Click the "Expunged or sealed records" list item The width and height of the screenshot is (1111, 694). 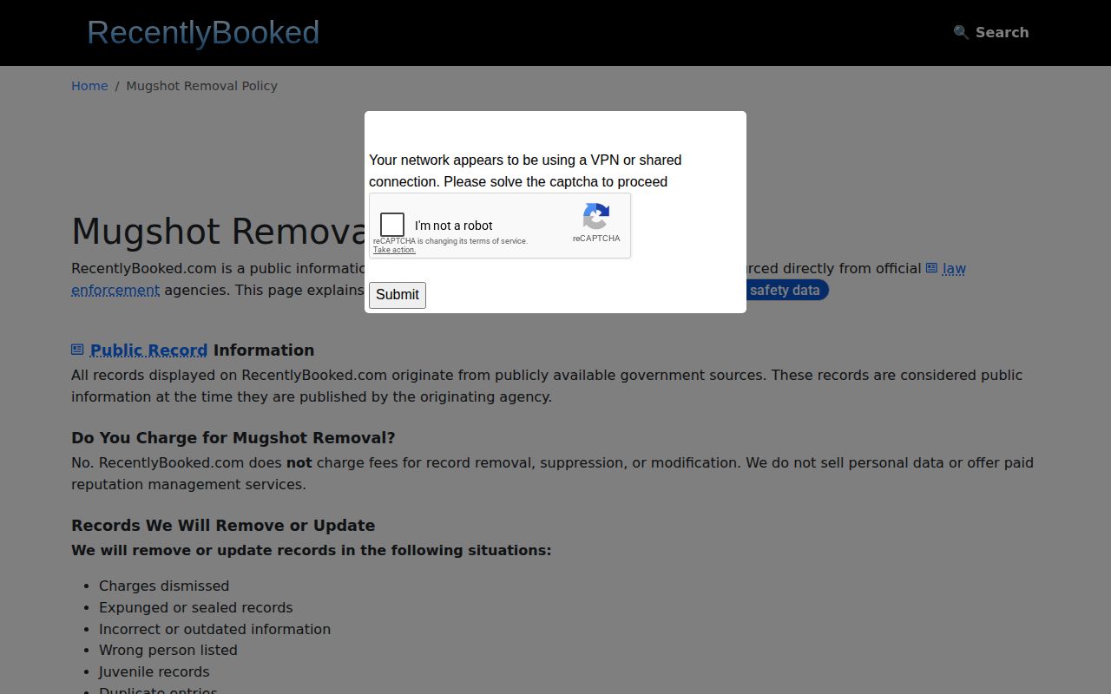(196, 608)
